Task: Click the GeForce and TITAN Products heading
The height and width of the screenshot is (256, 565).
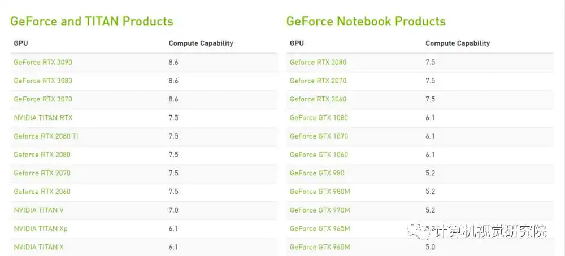Action: click(x=92, y=21)
